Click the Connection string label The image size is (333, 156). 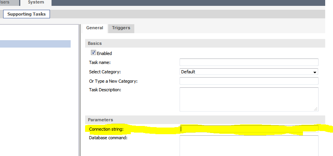pos(106,129)
